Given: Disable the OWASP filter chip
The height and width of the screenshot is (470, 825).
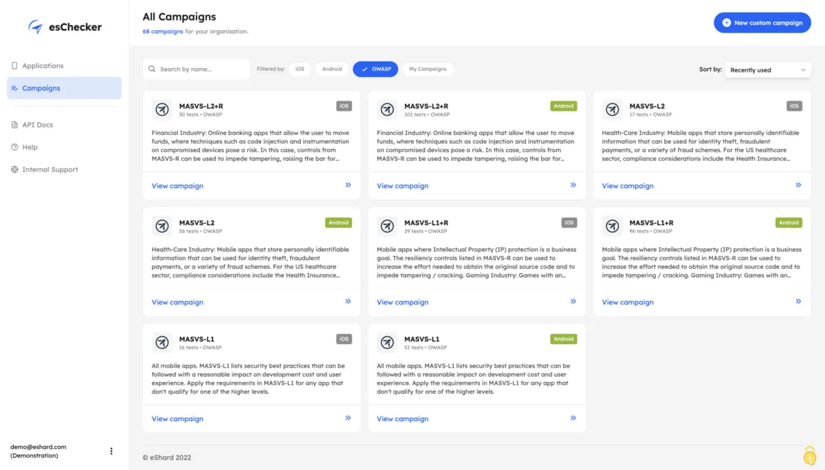Looking at the screenshot, I should pyautogui.click(x=375, y=69).
